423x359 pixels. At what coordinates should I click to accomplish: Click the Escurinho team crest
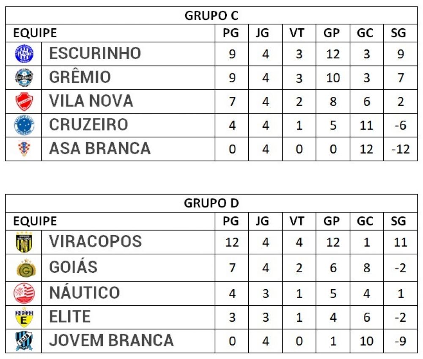[x=24, y=54]
